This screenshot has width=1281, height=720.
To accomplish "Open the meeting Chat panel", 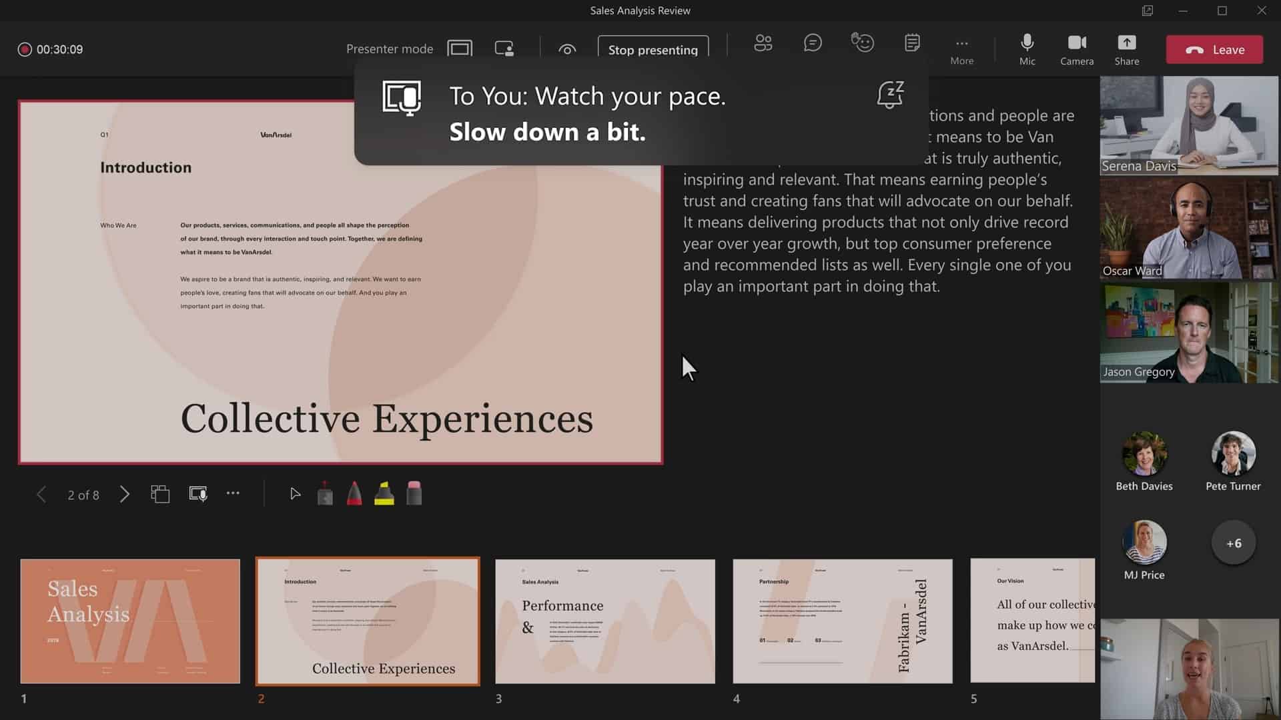I will click(x=812, y=43).
